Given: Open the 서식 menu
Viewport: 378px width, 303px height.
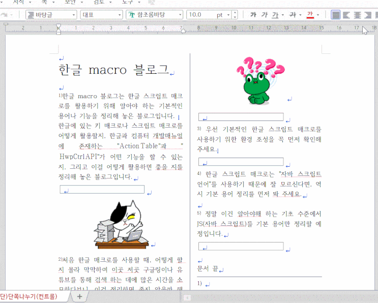Looking at the screenshot, I should (18, 2).
